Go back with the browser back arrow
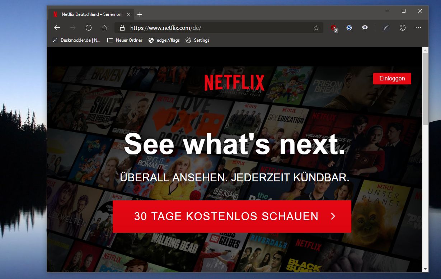The width and height of the screenshot is (441, 279). 57,28
